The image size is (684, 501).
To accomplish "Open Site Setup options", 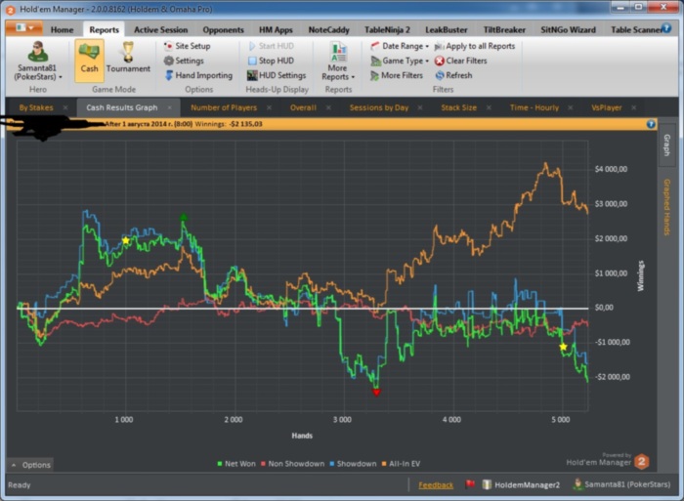I will (x=188, y=46).
